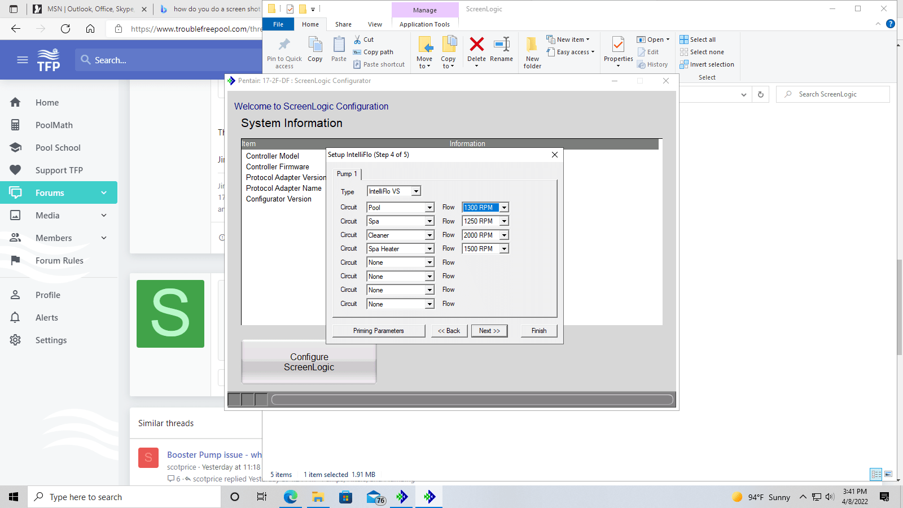Switch to the MSN browser tab

point(89,9)
